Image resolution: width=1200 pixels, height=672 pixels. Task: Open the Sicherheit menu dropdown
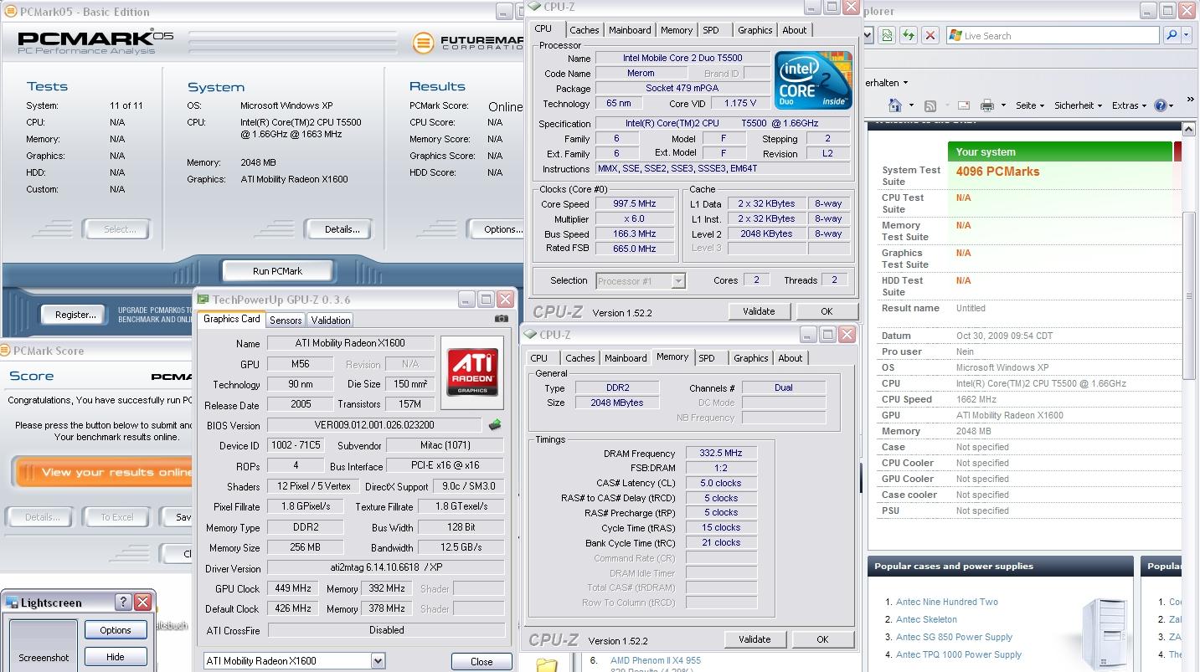pyautogui.click(x=1079, y=105)
